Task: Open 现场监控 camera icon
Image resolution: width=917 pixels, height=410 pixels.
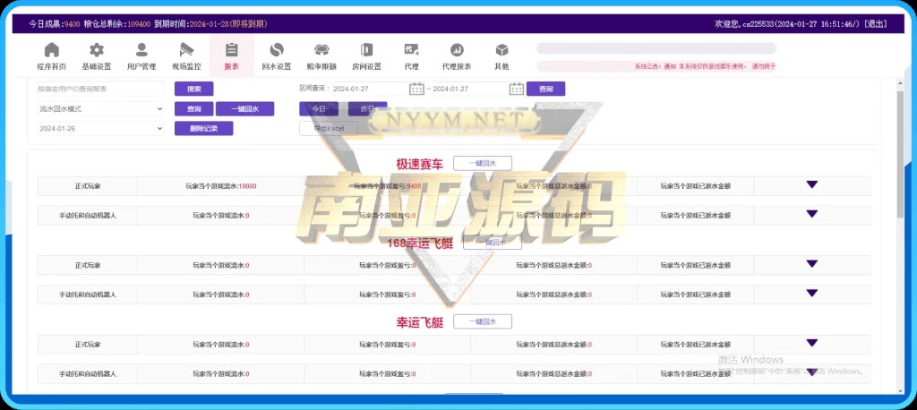Action: coord(186,51)
